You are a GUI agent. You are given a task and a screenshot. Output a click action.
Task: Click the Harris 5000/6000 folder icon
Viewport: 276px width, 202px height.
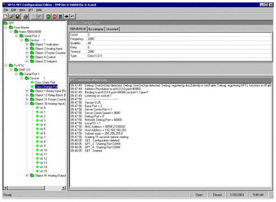(x=16, y=32)
